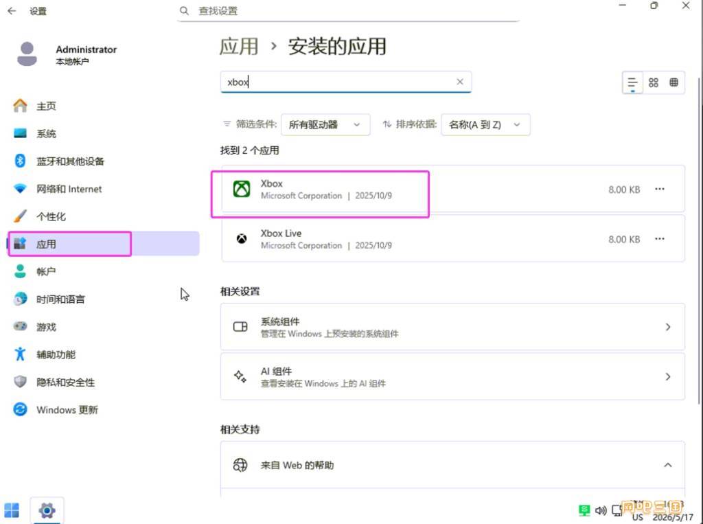Click the volume icon in system tray
The width and height of the screenshot is (703, 524).
click(601, 510)
